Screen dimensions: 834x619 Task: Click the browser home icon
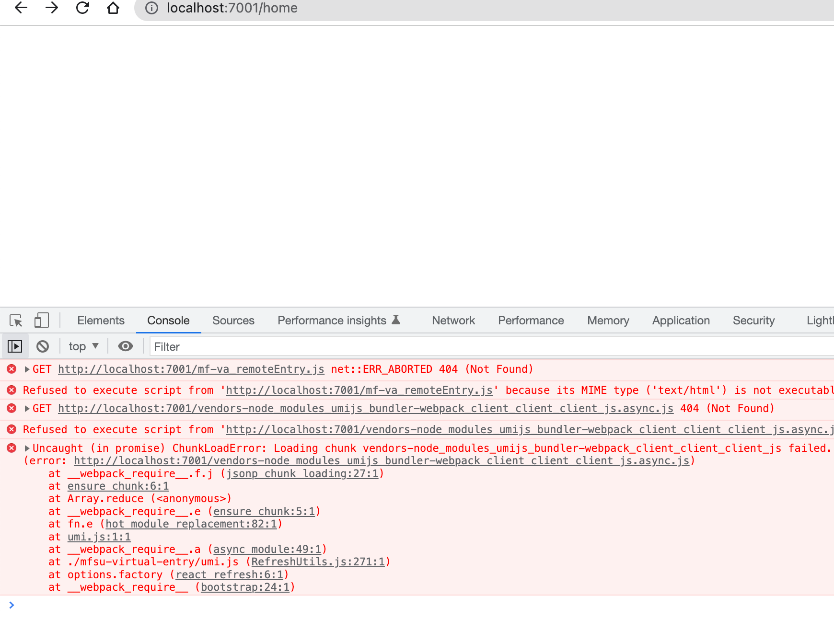113,8
